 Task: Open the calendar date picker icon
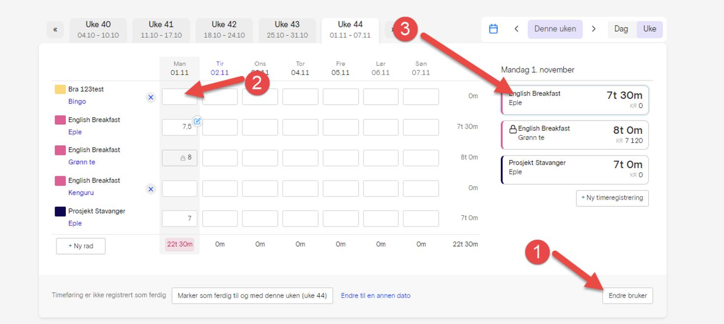493,29
